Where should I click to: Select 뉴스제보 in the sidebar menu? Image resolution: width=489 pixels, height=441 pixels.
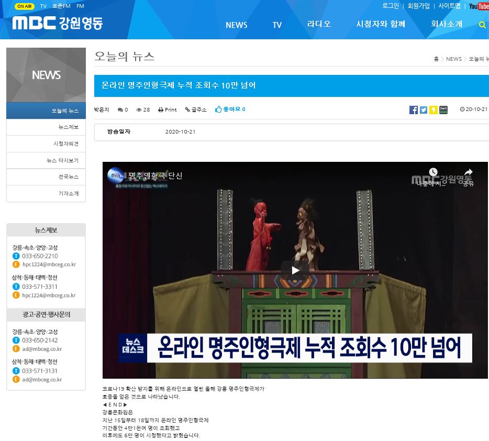pyautogui.click(x=46, y=127)
